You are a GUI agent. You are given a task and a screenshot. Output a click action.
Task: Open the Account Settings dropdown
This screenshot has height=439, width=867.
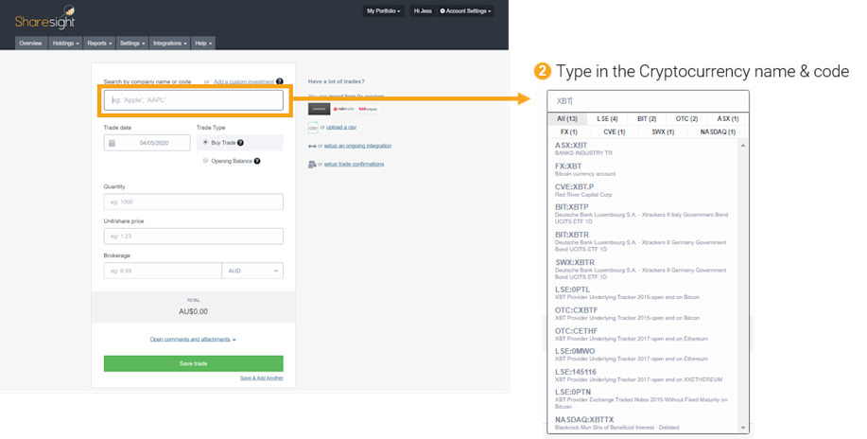click(465, 11)
